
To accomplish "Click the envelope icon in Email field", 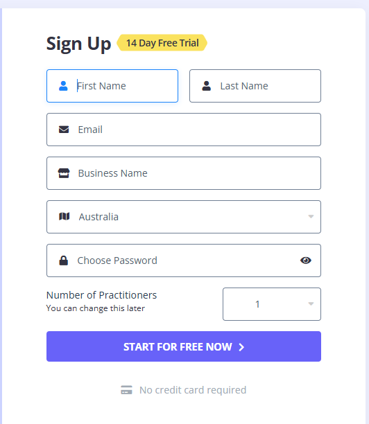I will pyautogui.click(x=64, y=130).
